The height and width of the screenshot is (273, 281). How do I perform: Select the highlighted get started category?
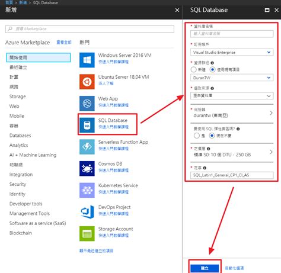coord(39,57)
